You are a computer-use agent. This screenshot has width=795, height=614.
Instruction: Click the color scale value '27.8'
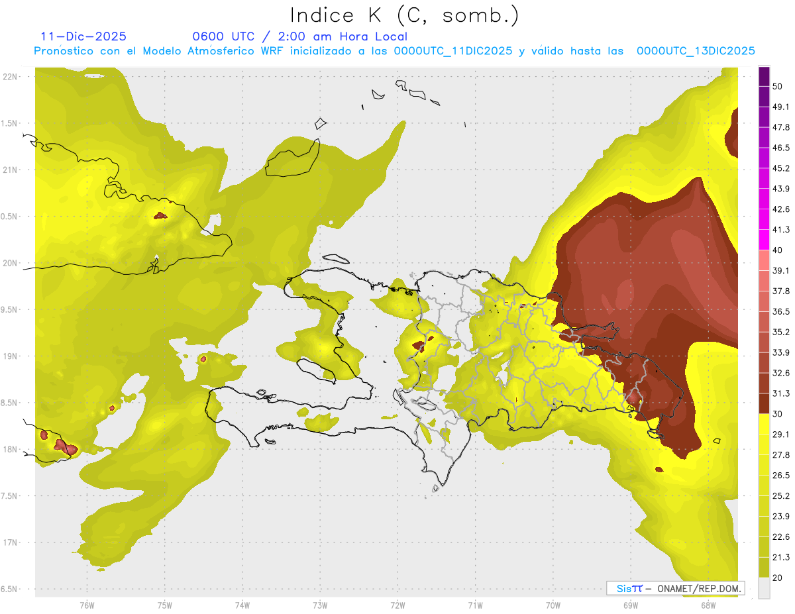pyautogui.click(x=781, y=455)
